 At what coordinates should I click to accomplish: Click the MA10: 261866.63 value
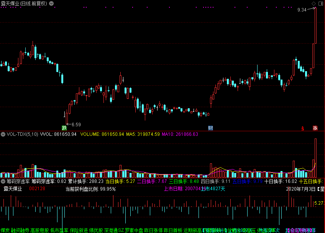180,134
